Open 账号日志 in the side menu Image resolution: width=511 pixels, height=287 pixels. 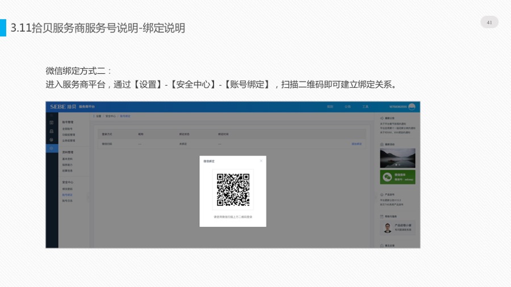(x=68, y=201)
